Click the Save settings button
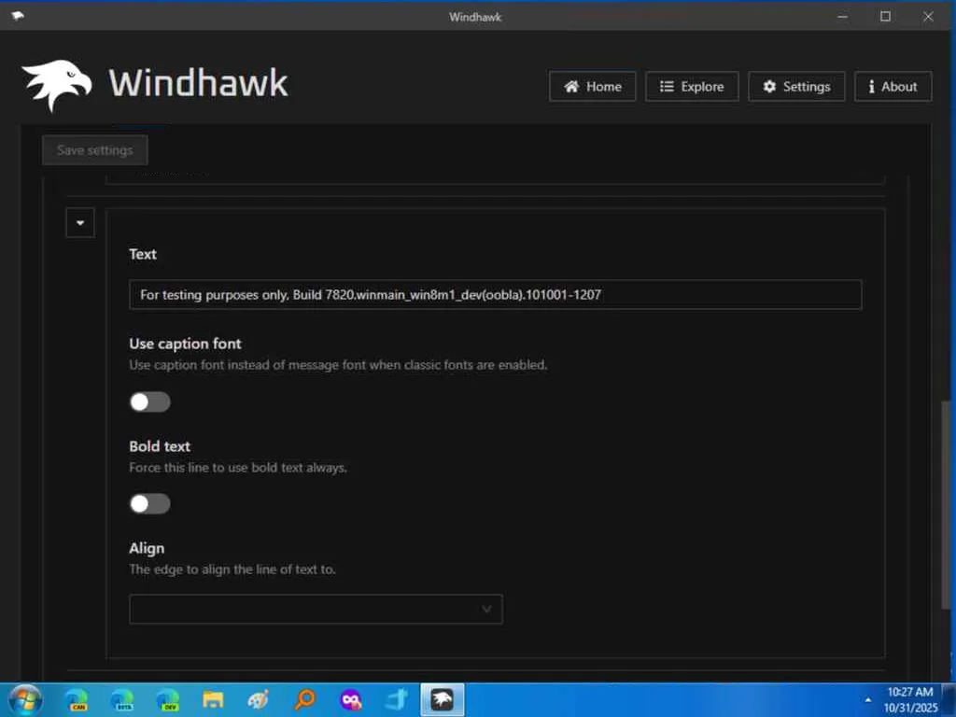Viewport: 956px width, 717px height. coord(95,150)
